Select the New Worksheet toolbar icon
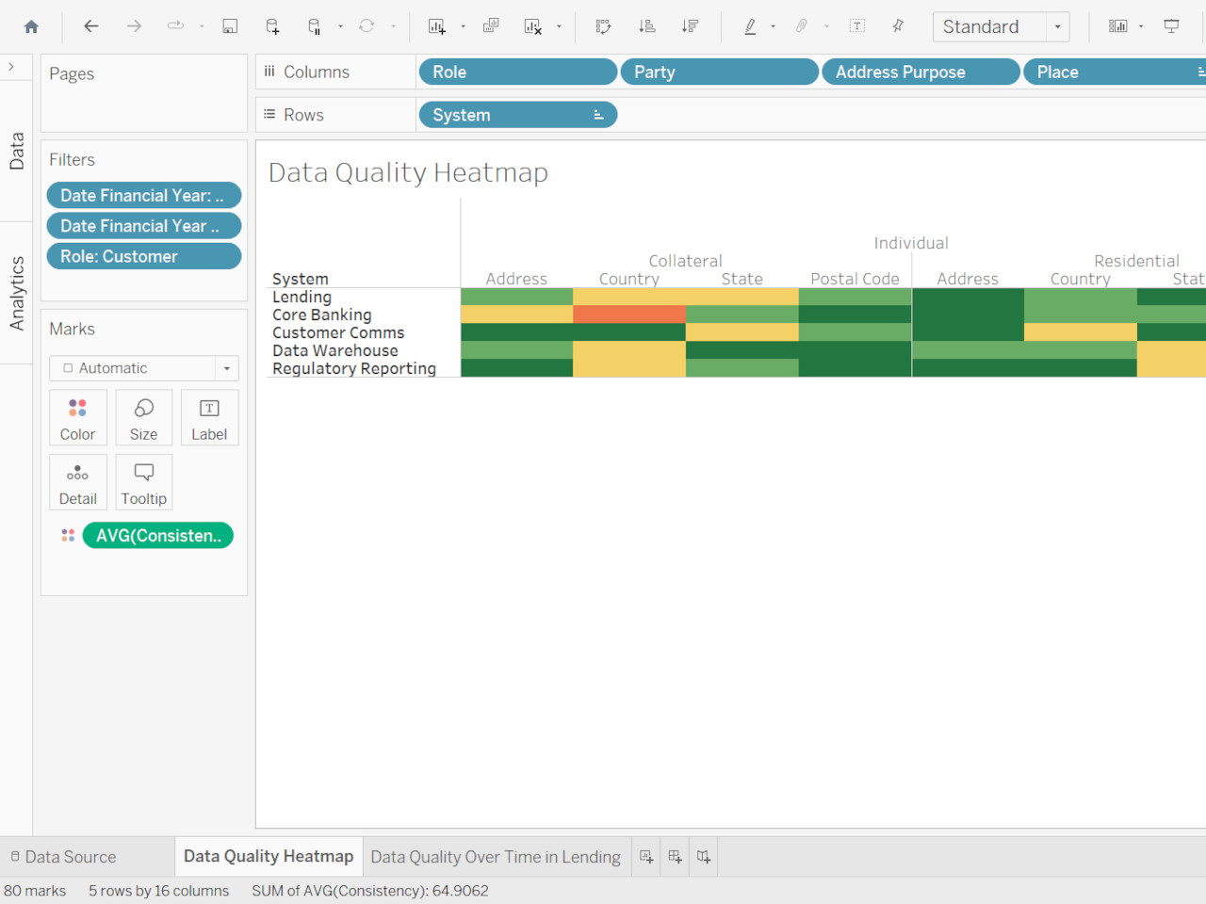Viewport: 1206px width, 904px height. coord(438,26)
